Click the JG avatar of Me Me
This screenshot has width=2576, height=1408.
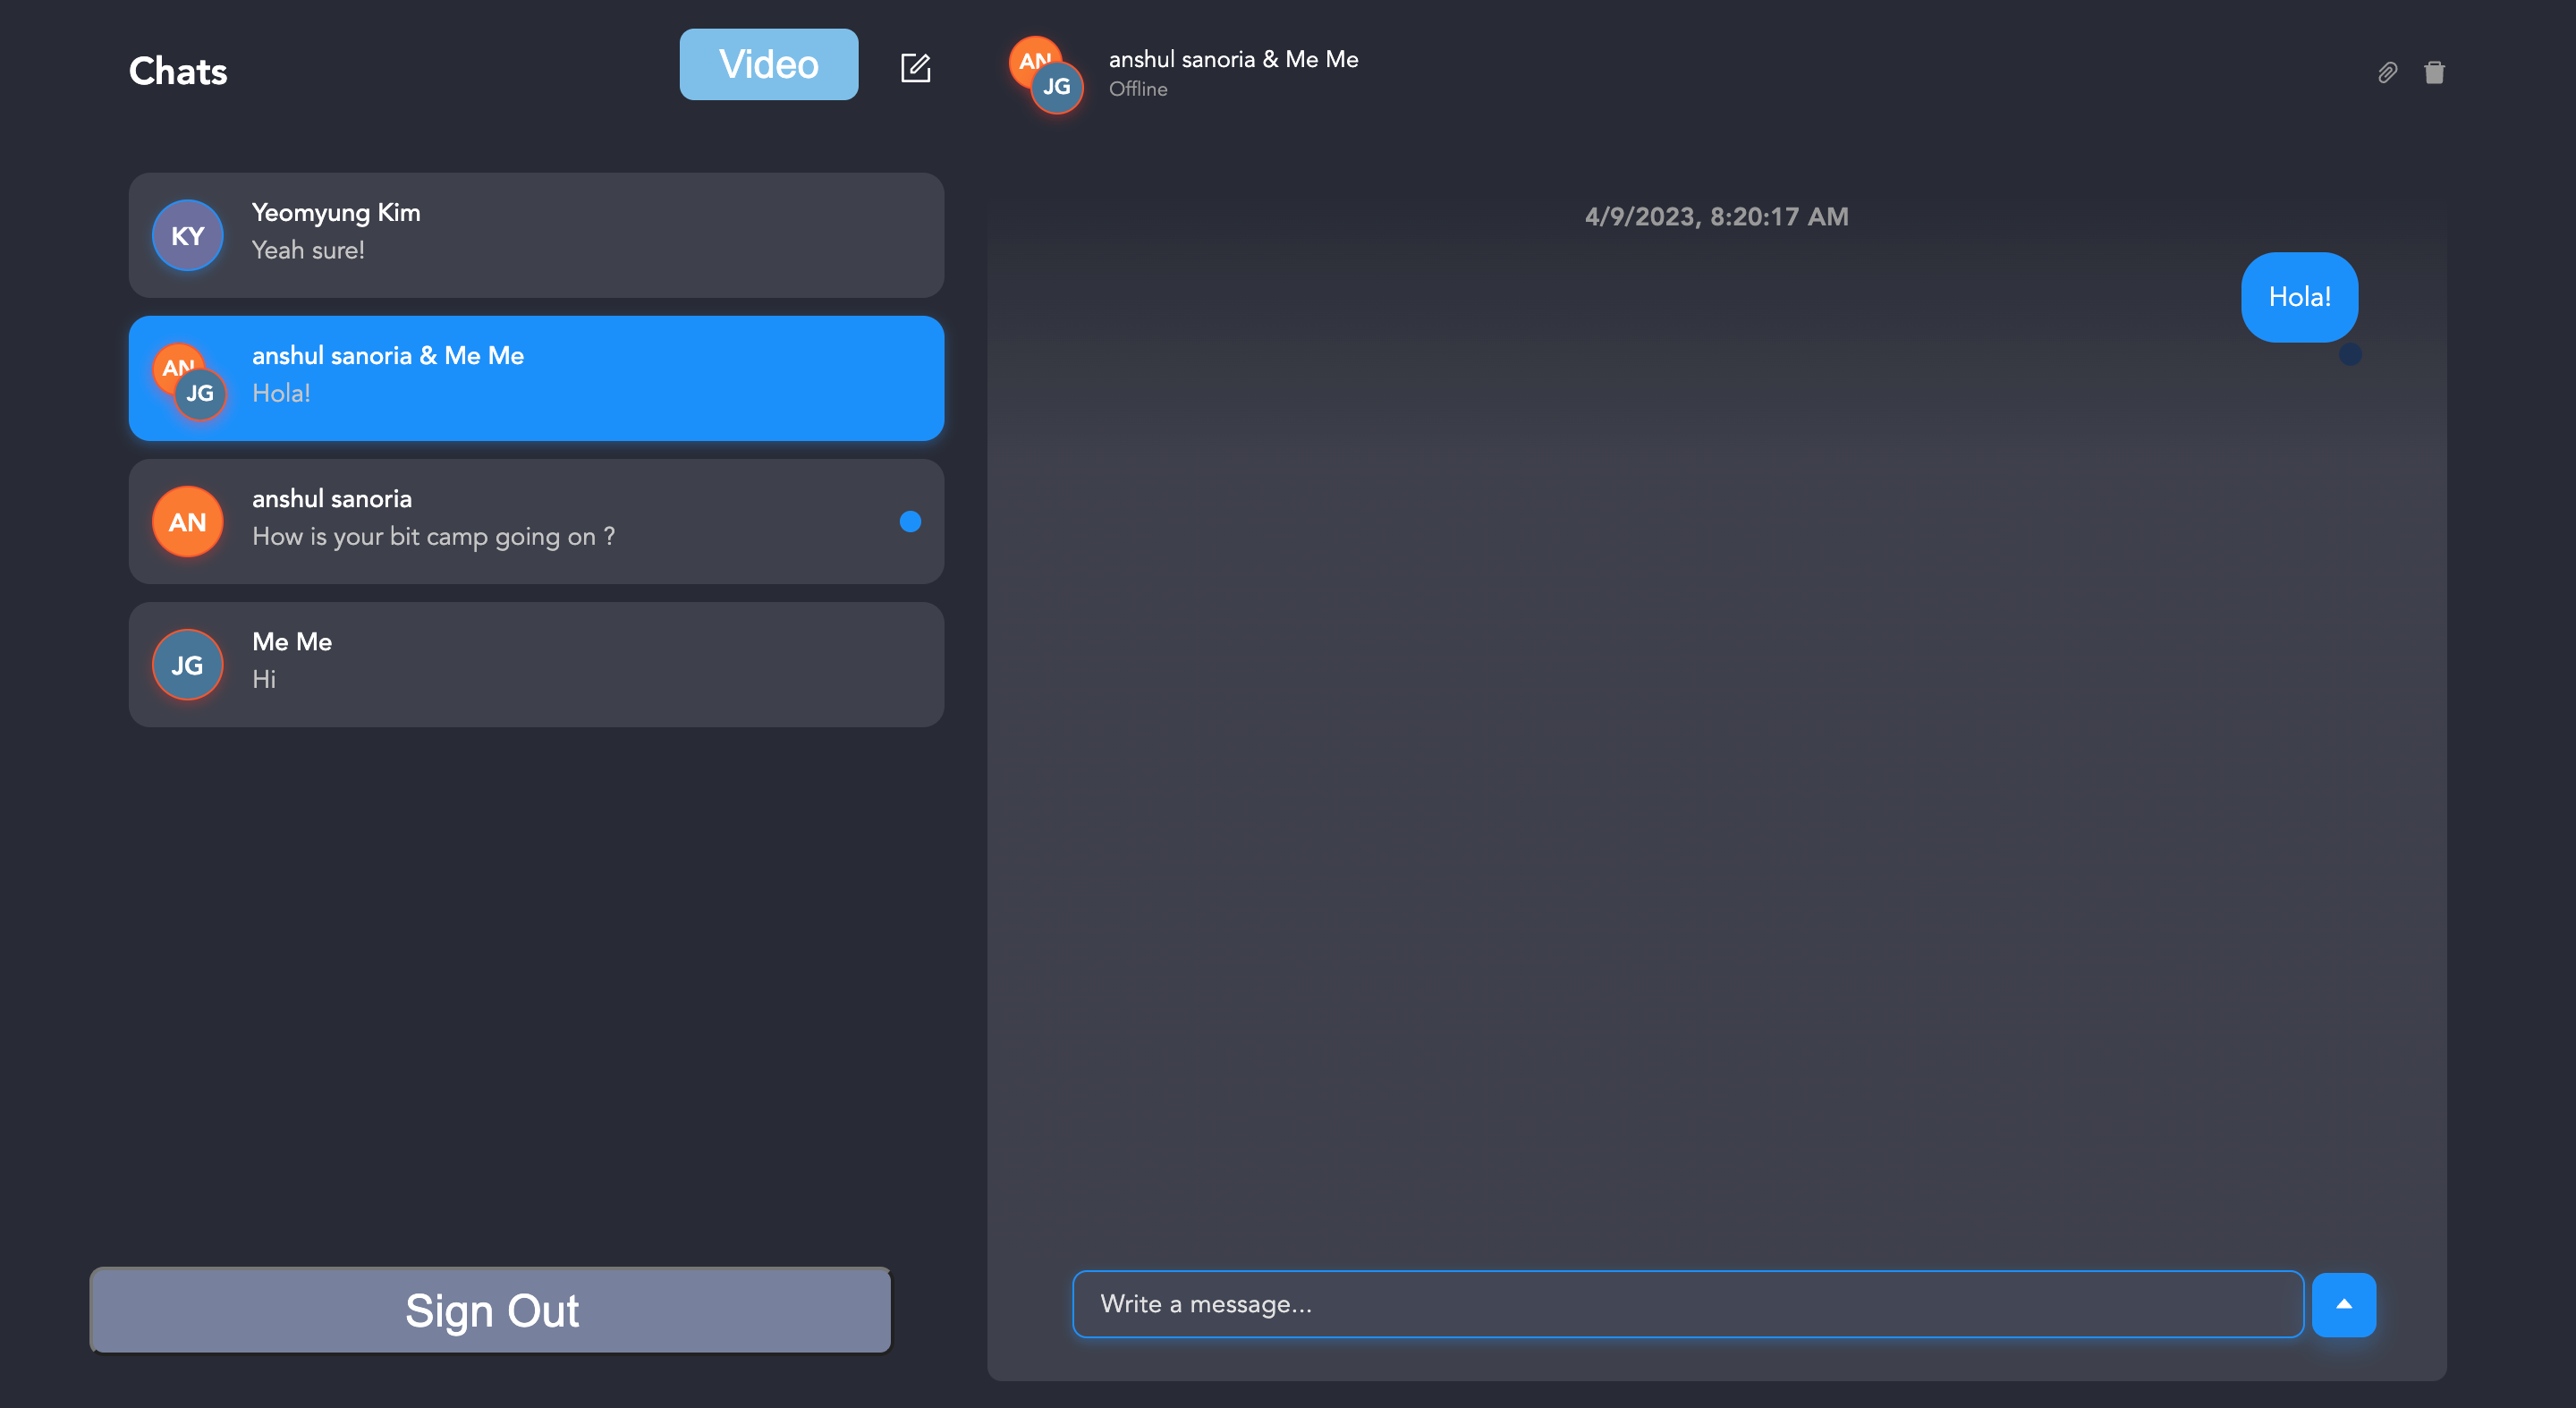coord(187,665)
